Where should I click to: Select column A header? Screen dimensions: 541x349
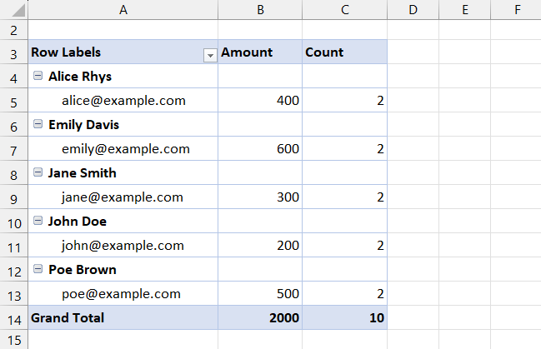[123, 9]
